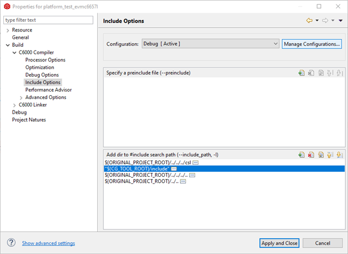Expand the Resource tree node
The height and width of the screenshot is (254, 348).
[x=8, y=30]
